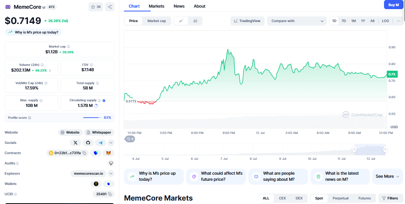
Task: Copy the UCID 35491
Action: (x=110, y=194)
